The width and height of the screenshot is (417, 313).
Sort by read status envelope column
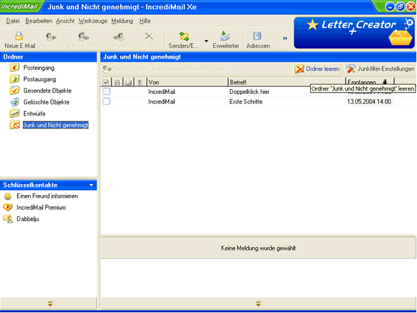[x=128, y=82]
